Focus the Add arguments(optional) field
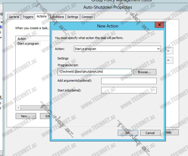This screenshot has width=188, height=156. 129,81
